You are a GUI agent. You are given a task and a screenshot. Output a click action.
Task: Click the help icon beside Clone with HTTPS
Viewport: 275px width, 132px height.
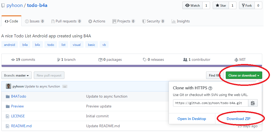(x=210, y=88)
